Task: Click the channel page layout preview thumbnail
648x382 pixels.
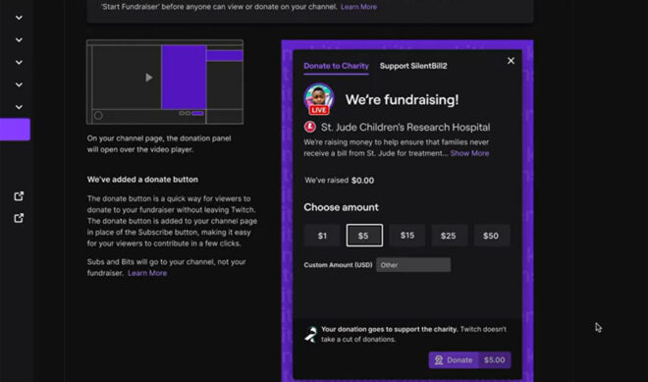Action: [x=165, y=82]
